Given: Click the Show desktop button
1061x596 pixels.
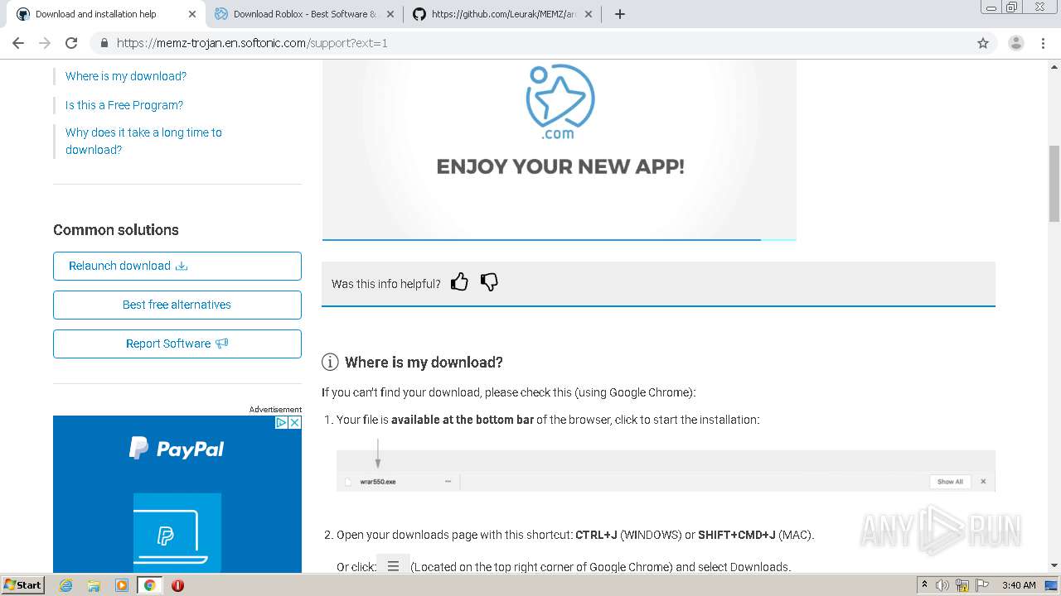Looking at the screenshot, I should [1053, 585].
